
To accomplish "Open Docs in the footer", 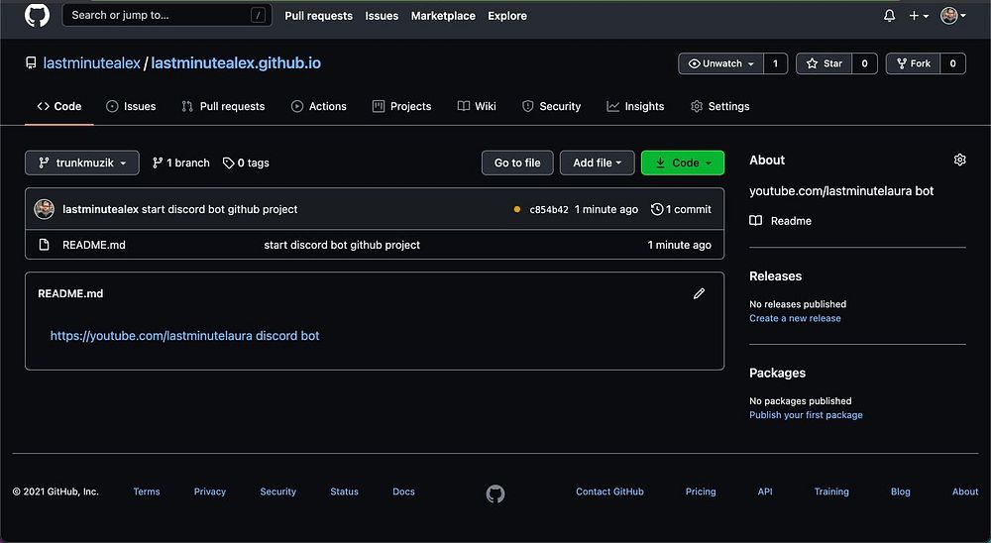I will (404, 491).
